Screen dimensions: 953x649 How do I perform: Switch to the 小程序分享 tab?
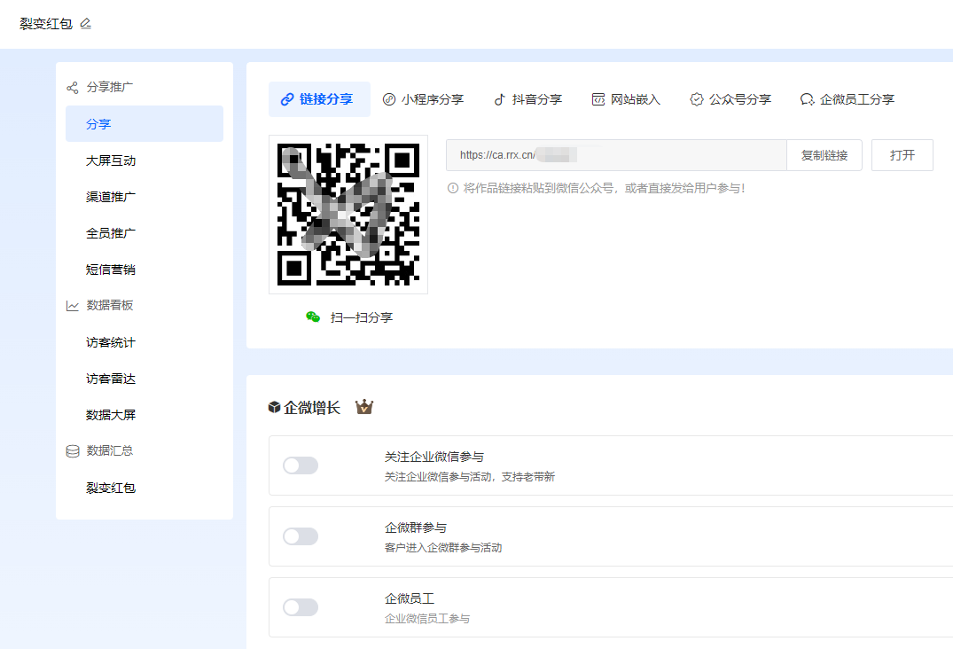pyautogui.click(x=423, y=99)
